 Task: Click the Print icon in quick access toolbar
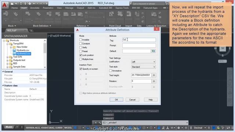pos(30,3)
